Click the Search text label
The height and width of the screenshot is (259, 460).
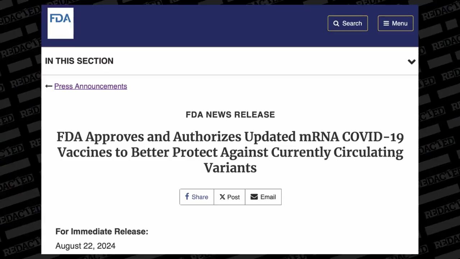click(352, 23)
